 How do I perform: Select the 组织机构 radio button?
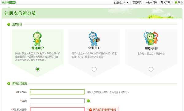coord(151,69)
